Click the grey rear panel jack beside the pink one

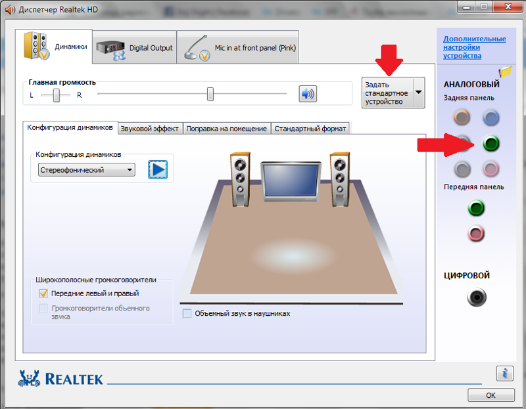[462, 169]
